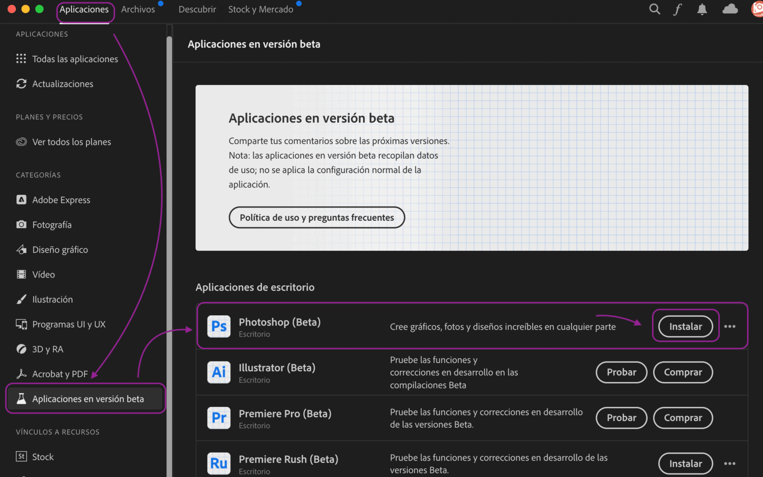The image size is (763, 477).
Task: Click Probar for Illustrator (Beta)
Action: (x=622, y=372)
